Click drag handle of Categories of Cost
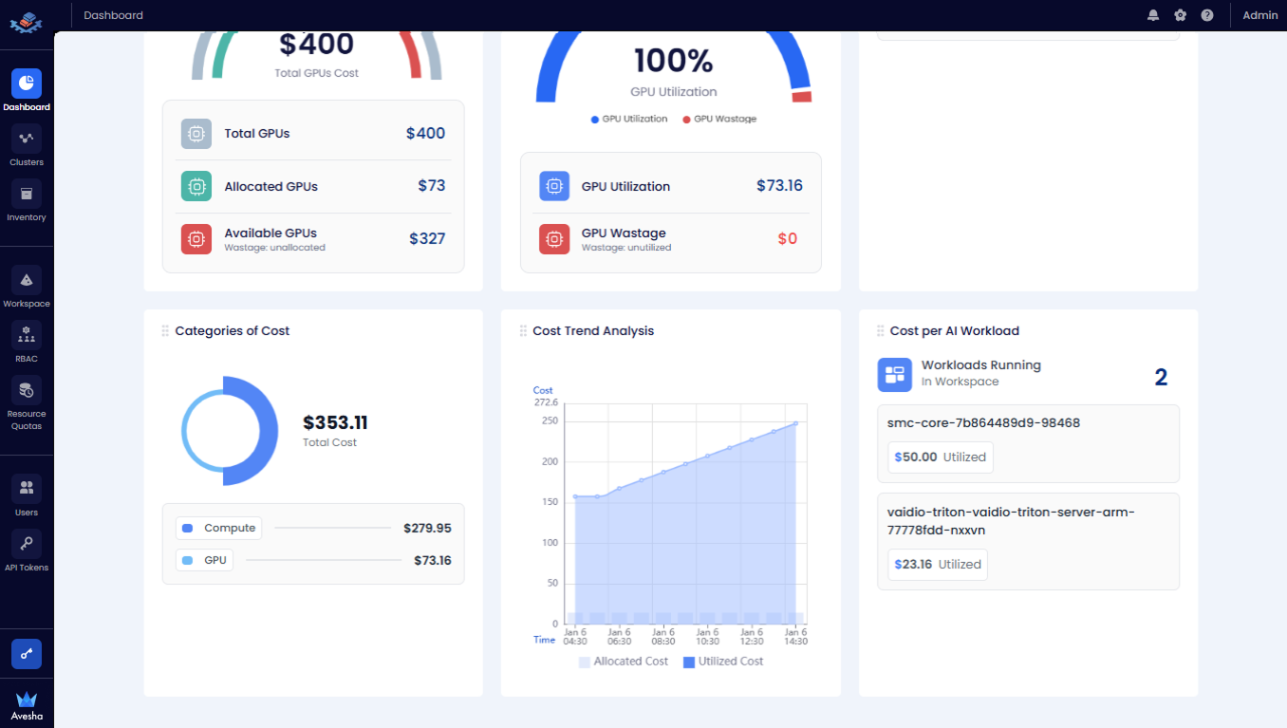1287x728 pixels. [x=165, y=331]
